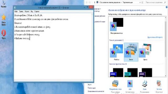This screenshot has height=94, width=168.
Task: Click the Notepad line starting with 1.
Action: (x=32, y=27)
